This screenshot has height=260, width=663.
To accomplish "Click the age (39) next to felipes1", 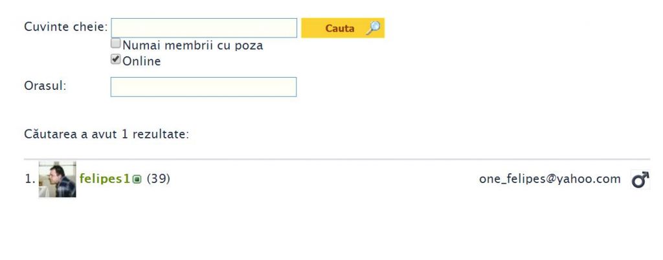I will [x=159, y=179].
